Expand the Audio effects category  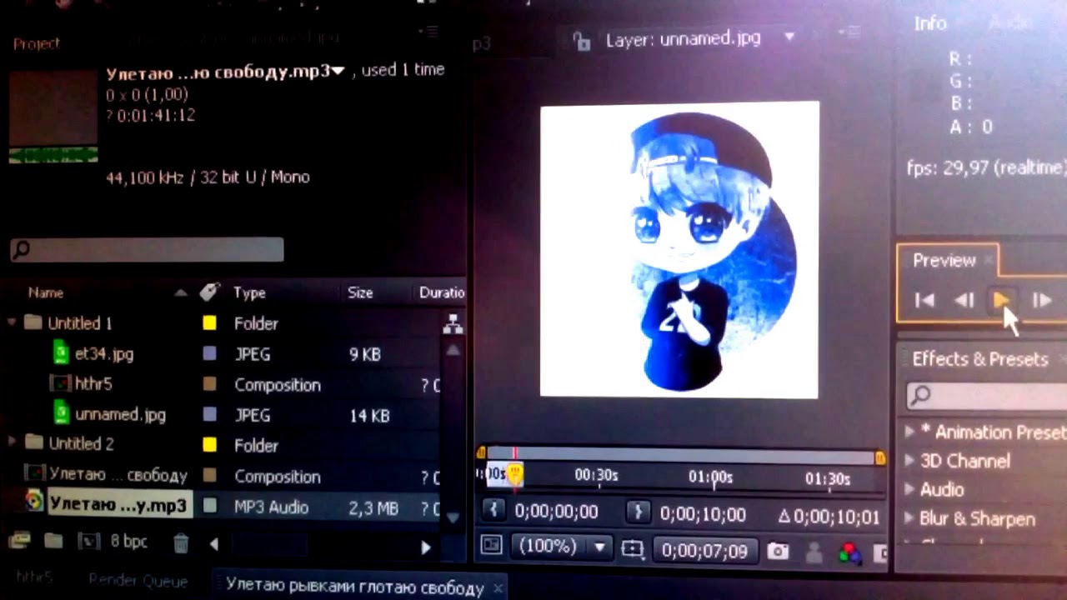coord(910,489)
